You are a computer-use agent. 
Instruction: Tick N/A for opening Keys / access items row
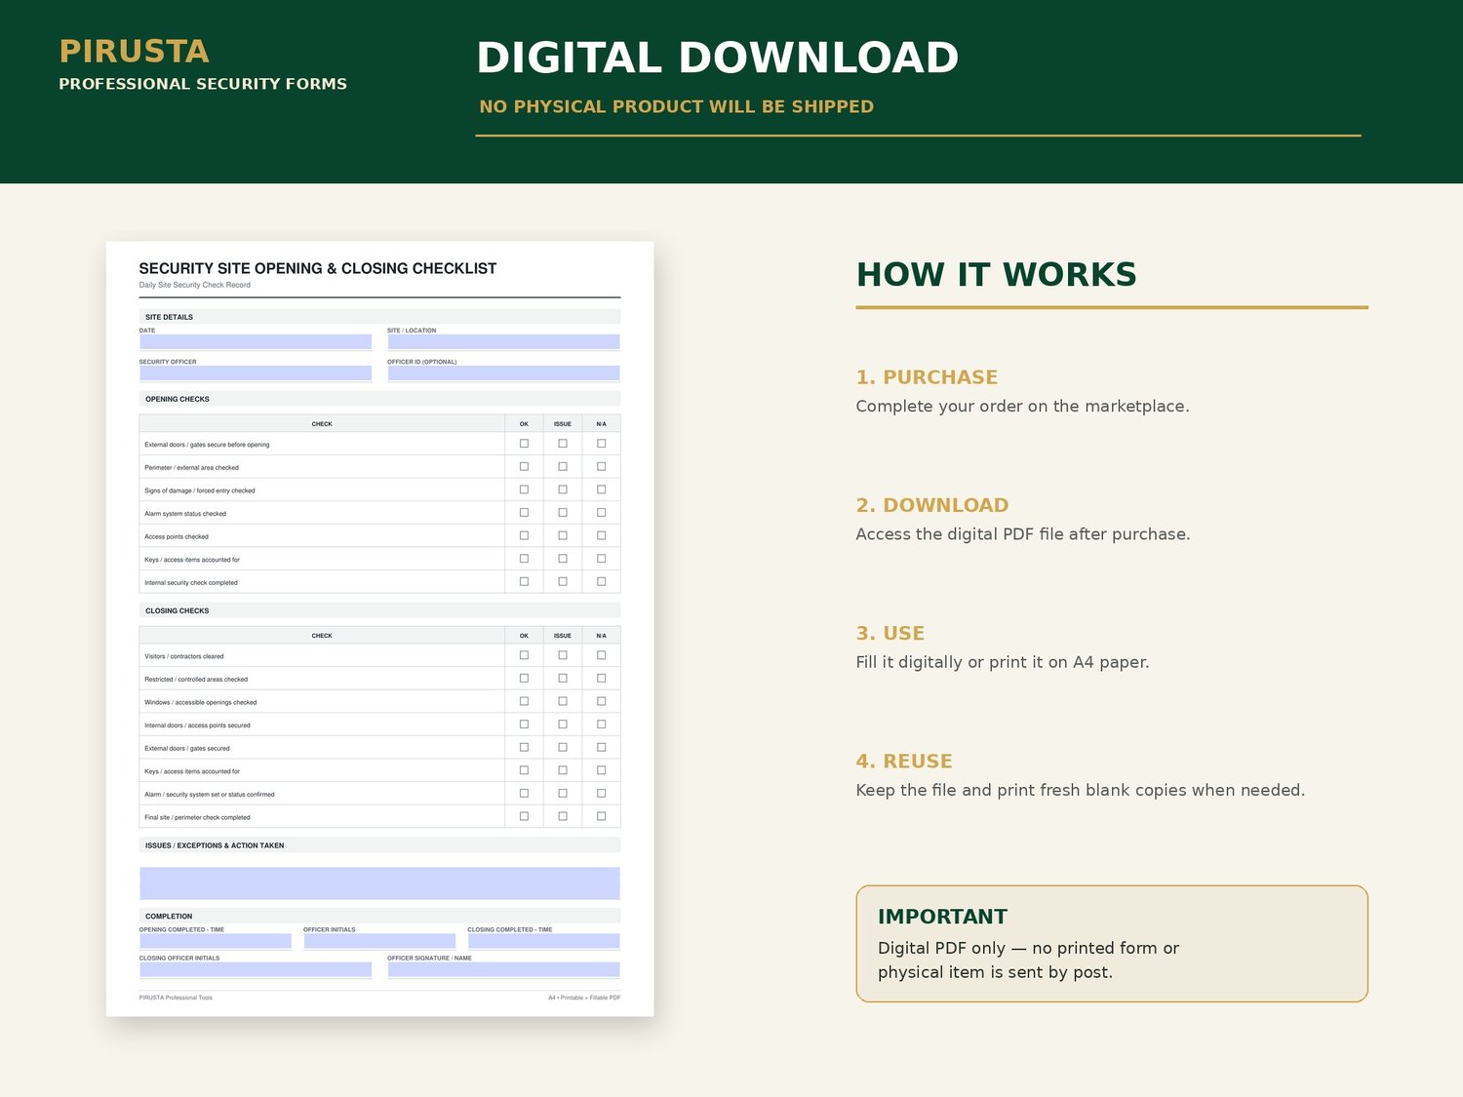(602, 559)
